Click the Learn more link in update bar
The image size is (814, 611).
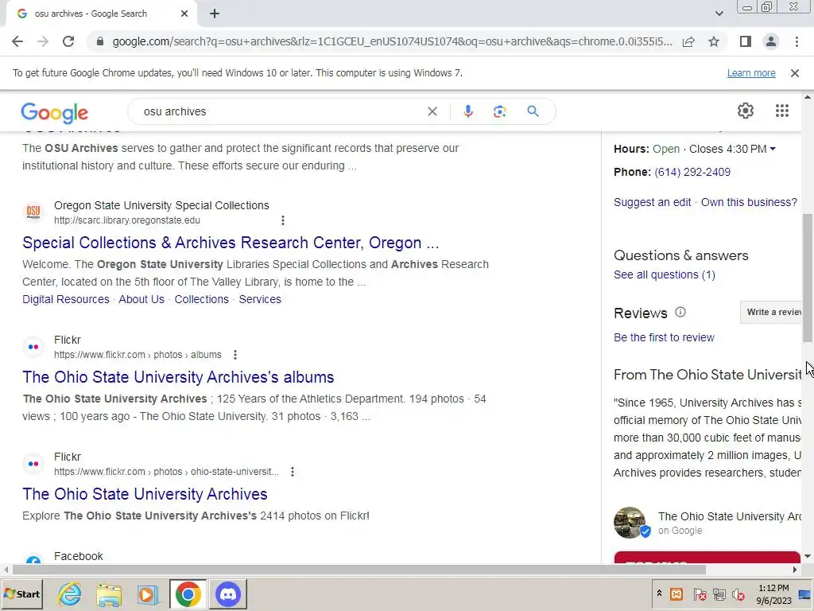pos(751,73)
